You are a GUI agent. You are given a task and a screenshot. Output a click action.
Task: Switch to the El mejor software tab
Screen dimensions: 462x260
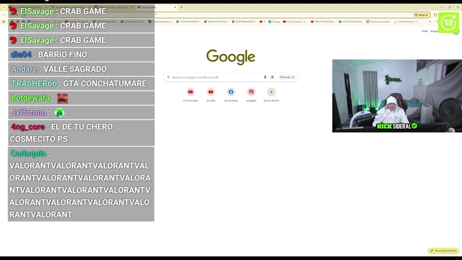114,7
